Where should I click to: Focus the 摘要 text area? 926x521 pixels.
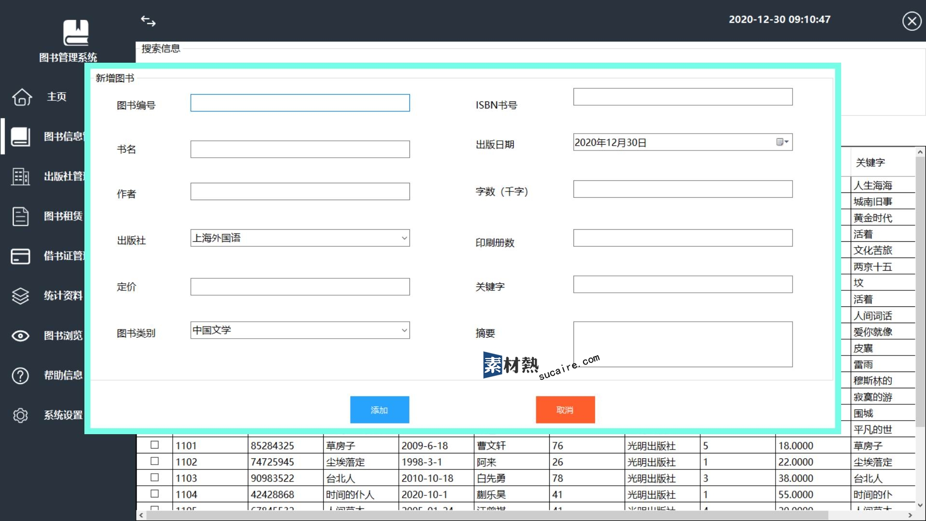(682, 344)
